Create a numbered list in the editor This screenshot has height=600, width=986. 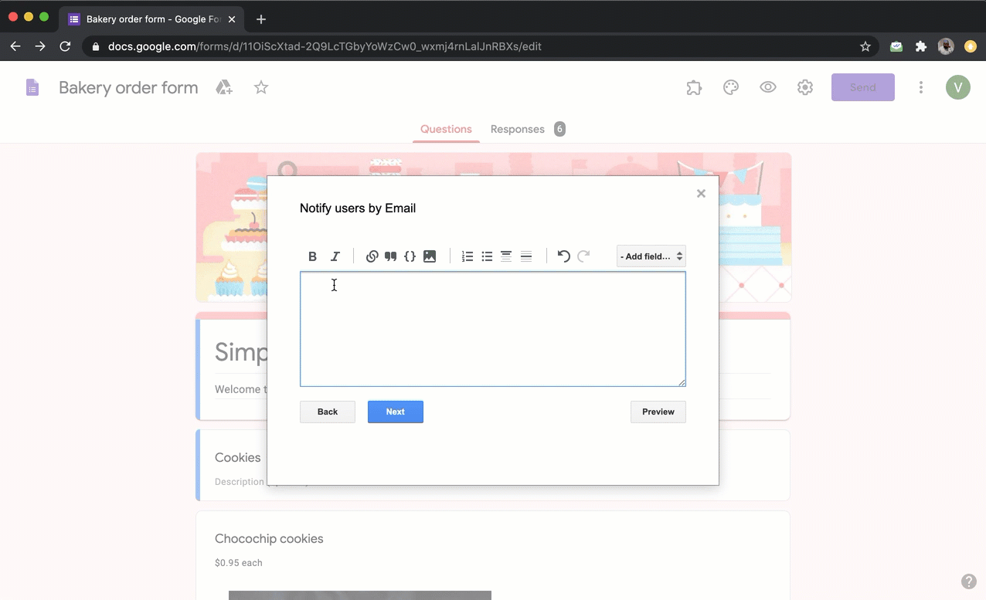[x=467, y=256]
